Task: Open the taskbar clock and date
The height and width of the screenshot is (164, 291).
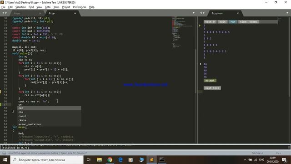Action: (273, 160)
